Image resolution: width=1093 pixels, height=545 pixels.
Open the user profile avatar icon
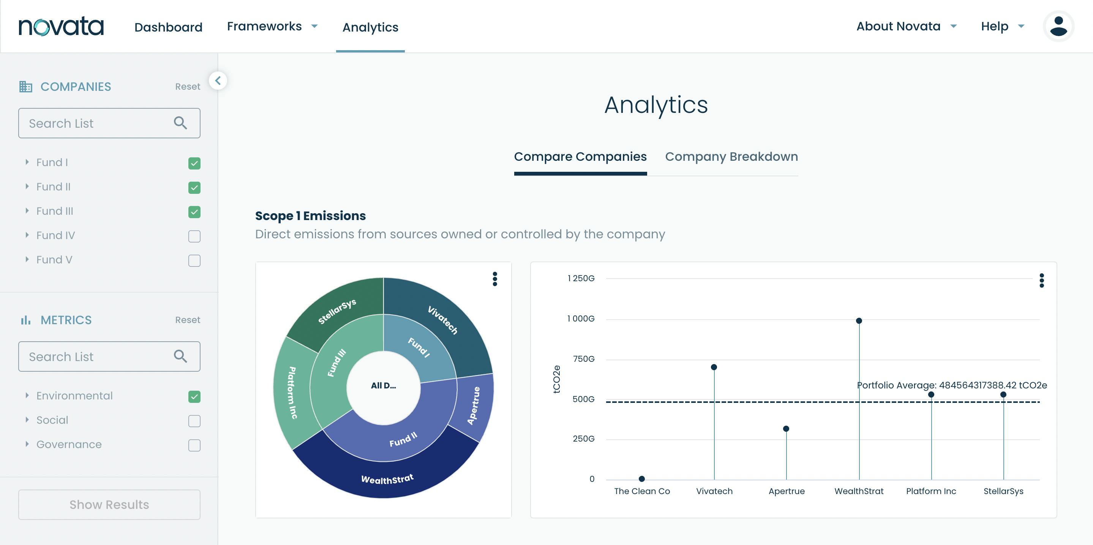[1058, 26]
